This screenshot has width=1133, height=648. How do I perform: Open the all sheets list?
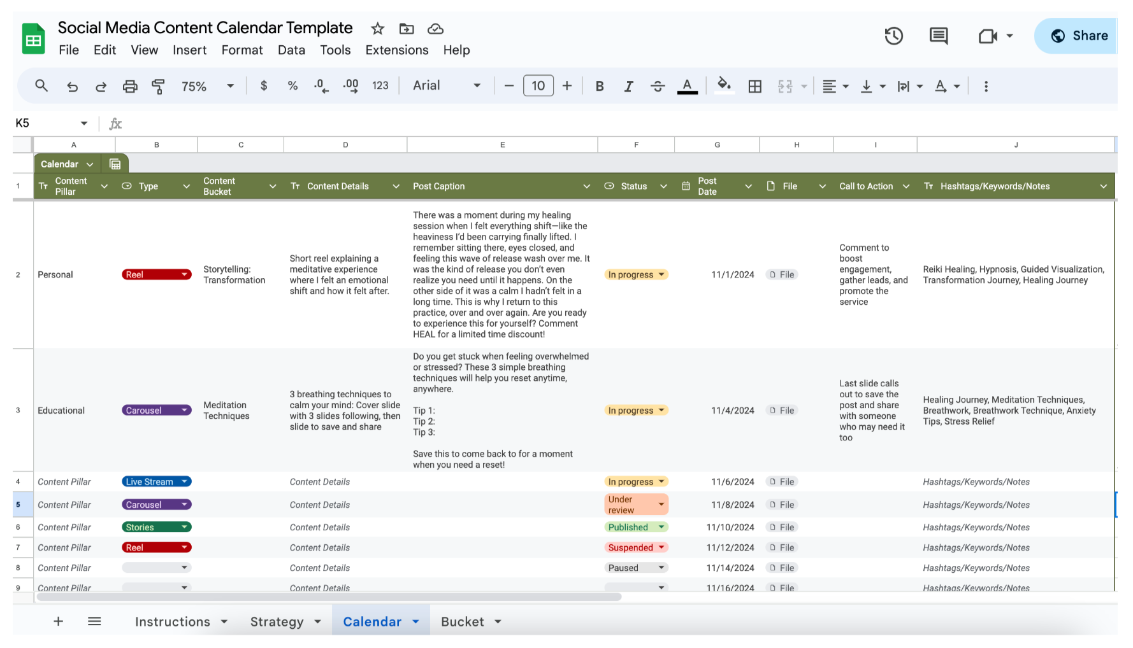tap(94, 621)
